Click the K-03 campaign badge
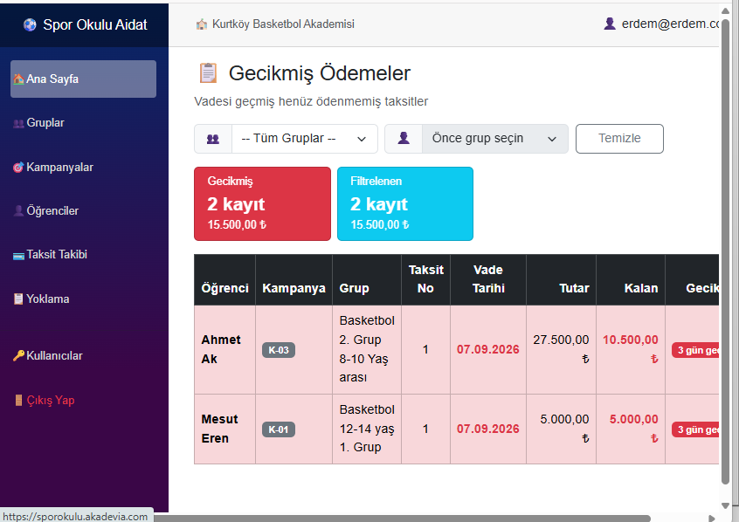The width and height of the screenshot is (739, 522). coord(279,350)
